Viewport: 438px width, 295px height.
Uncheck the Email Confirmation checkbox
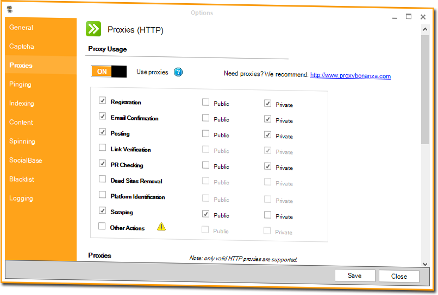(x=102, y=116)
